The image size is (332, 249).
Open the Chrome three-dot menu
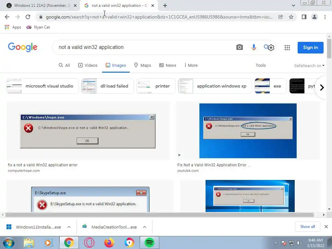[x=325, y=17]
